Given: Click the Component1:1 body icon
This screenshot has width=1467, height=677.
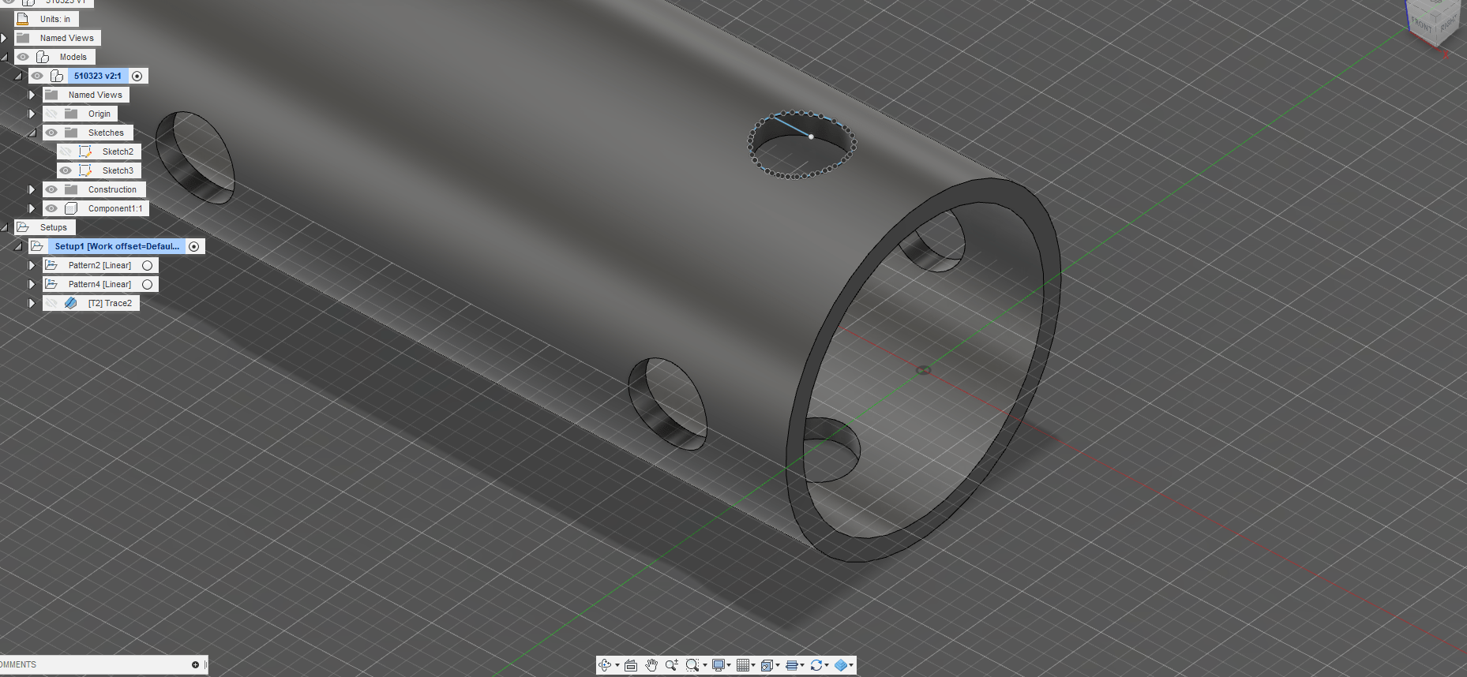Looking at the screenshot, I should pyautogui.click(x=71, y=208).
